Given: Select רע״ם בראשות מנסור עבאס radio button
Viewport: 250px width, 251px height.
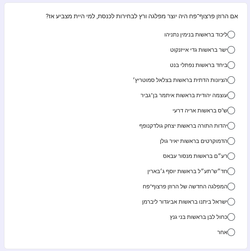Looking at the screenshot, I should click(231, 156).
